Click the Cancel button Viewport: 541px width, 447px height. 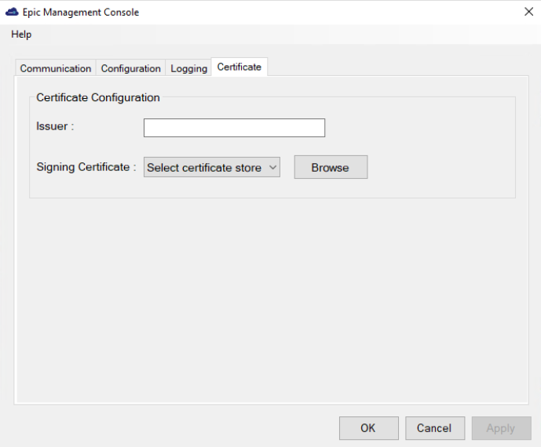(435, 428)
